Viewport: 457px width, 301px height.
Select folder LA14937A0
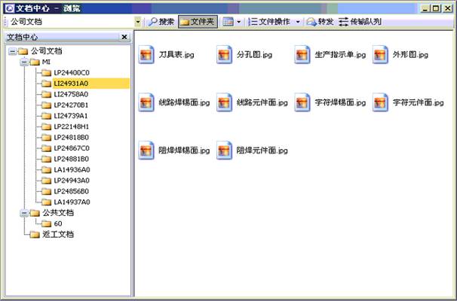point(72,202)
